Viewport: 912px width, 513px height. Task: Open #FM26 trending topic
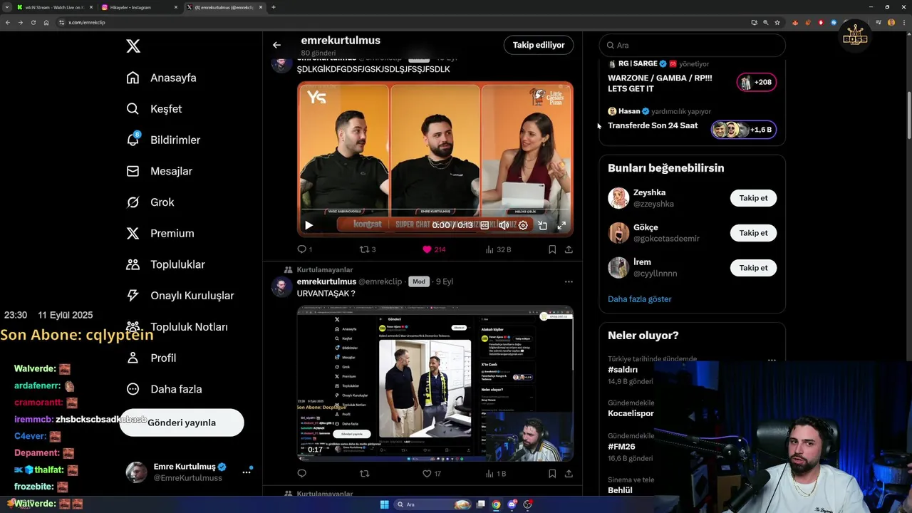click(621, 447)
